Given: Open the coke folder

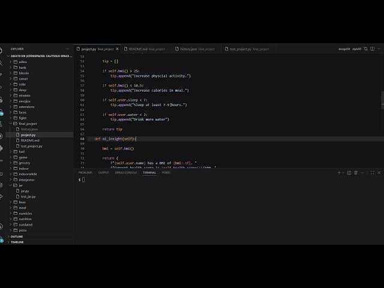Looking at the screenshot, I should [x=22, y=85].
